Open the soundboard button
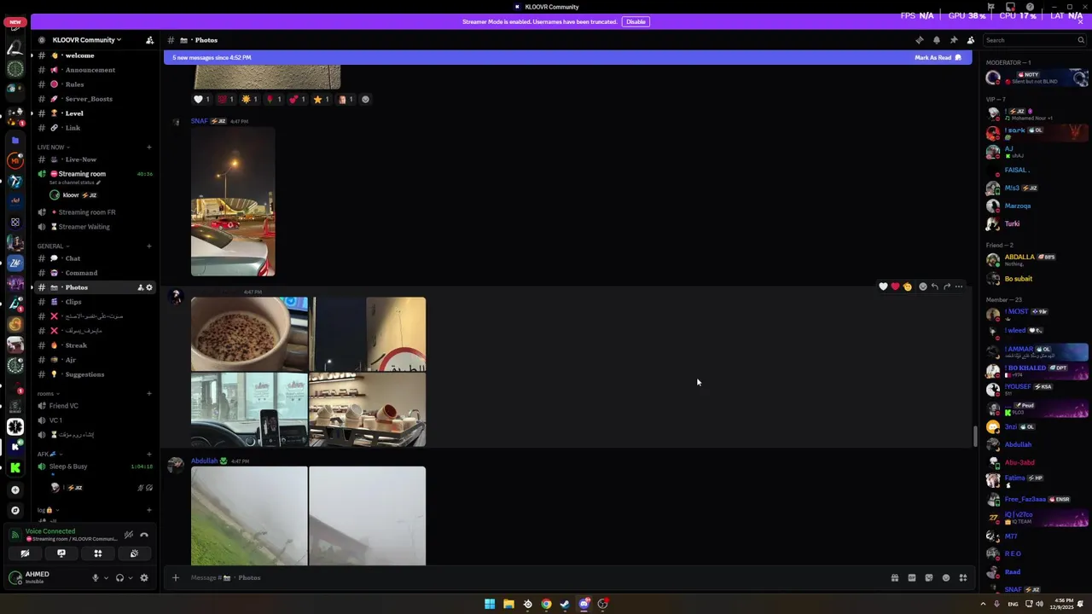1092x614 pixels. [x=135, y=553]
